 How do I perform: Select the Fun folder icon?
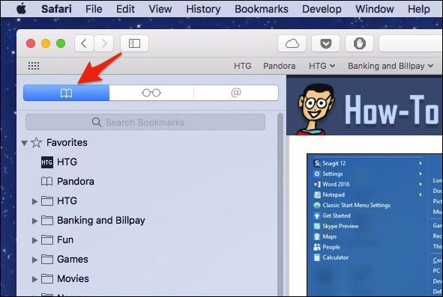(47, 239)
